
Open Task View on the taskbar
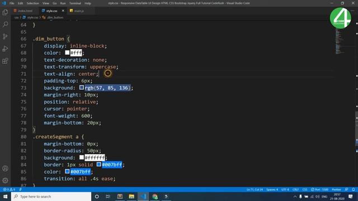click(108, 197)
